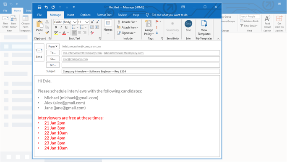287x162 pixels.
Task: Click in the empty Bcc field
Action: (141, 65)
